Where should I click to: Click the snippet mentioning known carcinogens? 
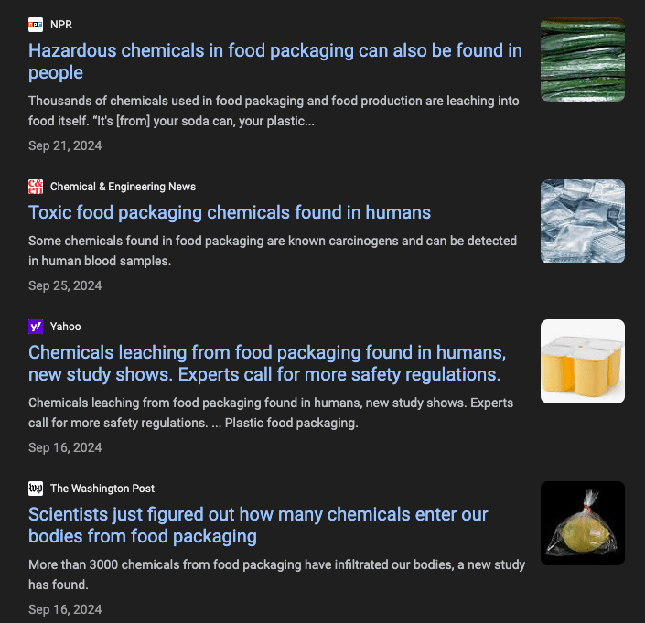tap(272, 251)
